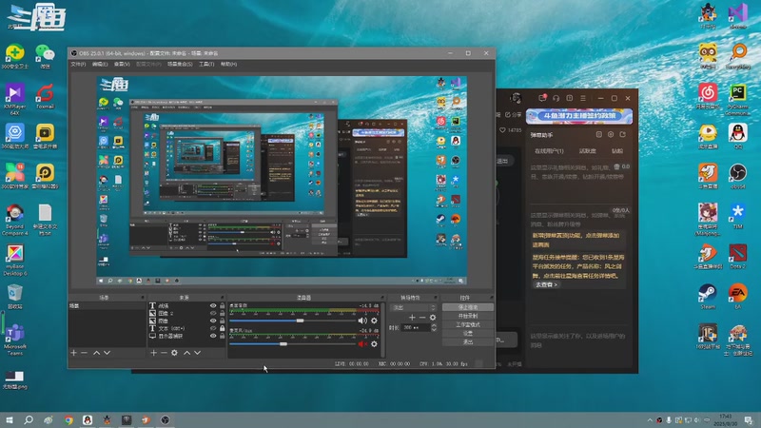Open the 工具(T) menu in OBS
Viewport: 761px width, 428px height.
pos(206,64)
